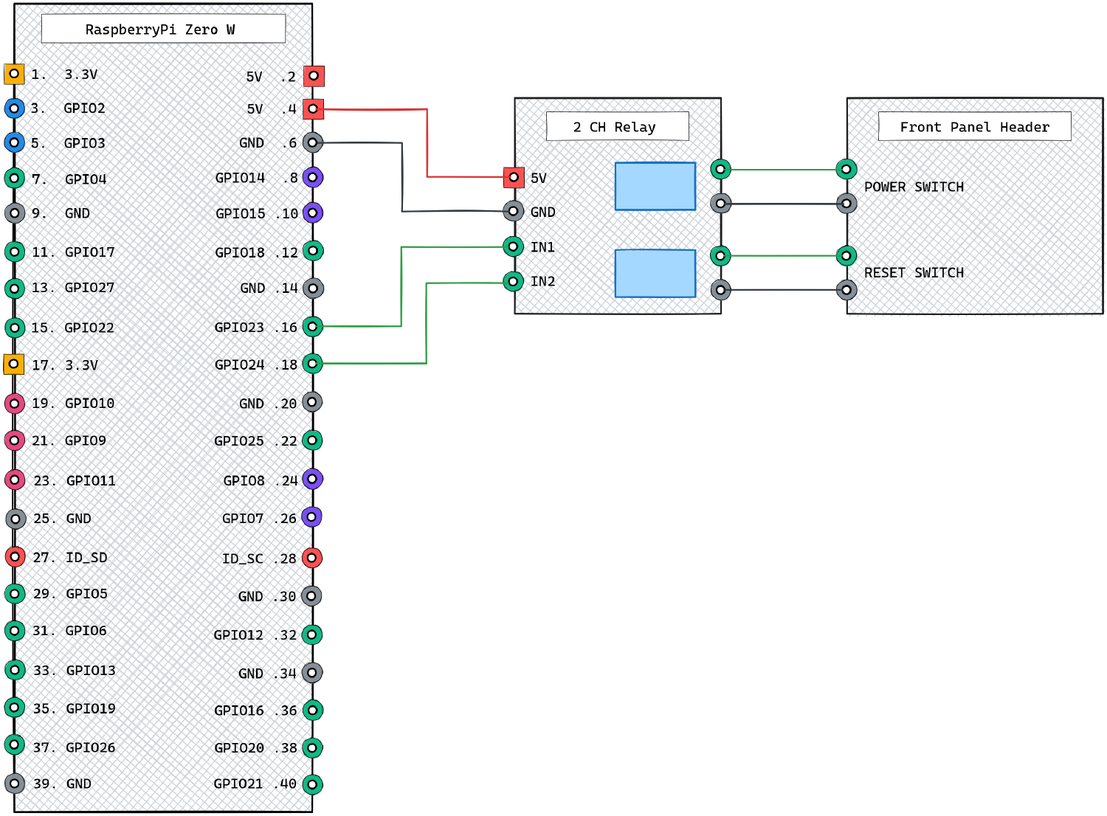This screenshot has height=816, width=1107.
Task: Select the ID_SC pin 28 terminal
Action: pos(312,558)
